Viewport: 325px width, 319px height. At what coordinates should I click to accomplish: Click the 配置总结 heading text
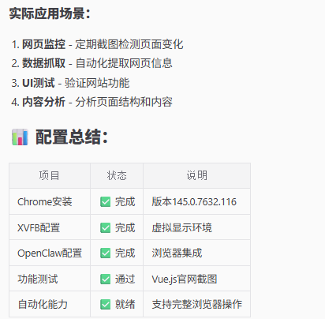[72, 137]
